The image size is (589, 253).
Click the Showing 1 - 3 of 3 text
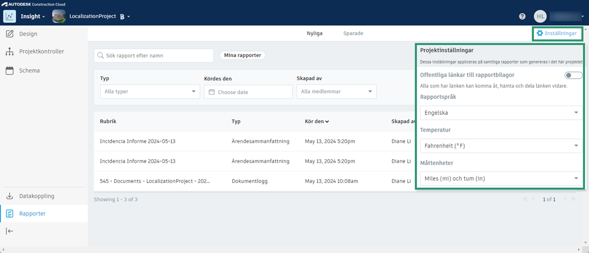coord(116,199)
